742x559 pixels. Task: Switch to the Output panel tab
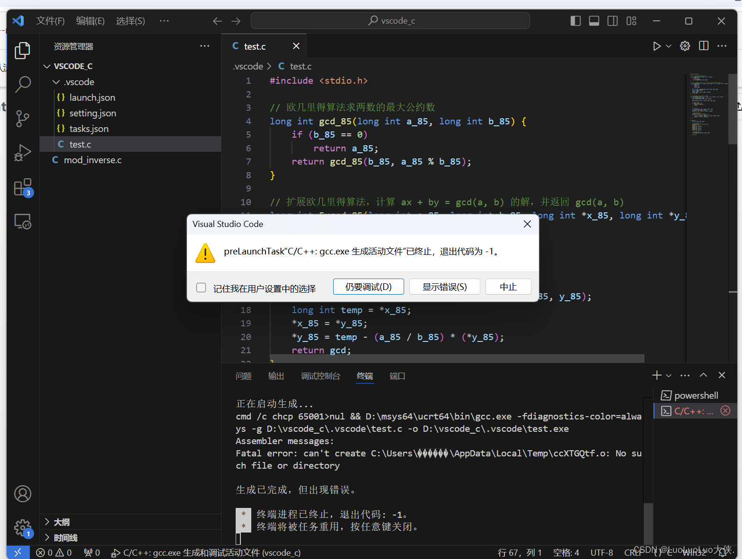(x=276, y=376)
